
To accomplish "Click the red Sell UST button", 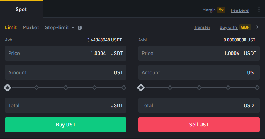I will coord(199,125).
